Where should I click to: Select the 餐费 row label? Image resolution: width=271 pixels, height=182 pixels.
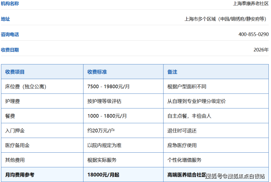10,116
